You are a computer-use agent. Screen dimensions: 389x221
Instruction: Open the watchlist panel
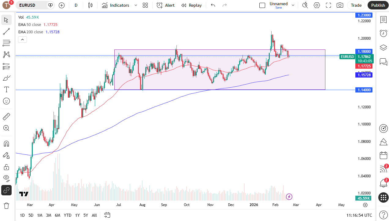coord(383,20)
